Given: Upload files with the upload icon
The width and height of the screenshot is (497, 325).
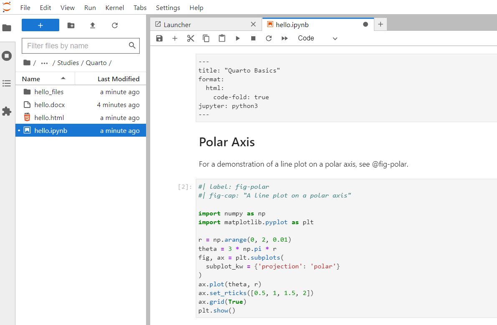Looking at the screenshot, I should 93,25.
